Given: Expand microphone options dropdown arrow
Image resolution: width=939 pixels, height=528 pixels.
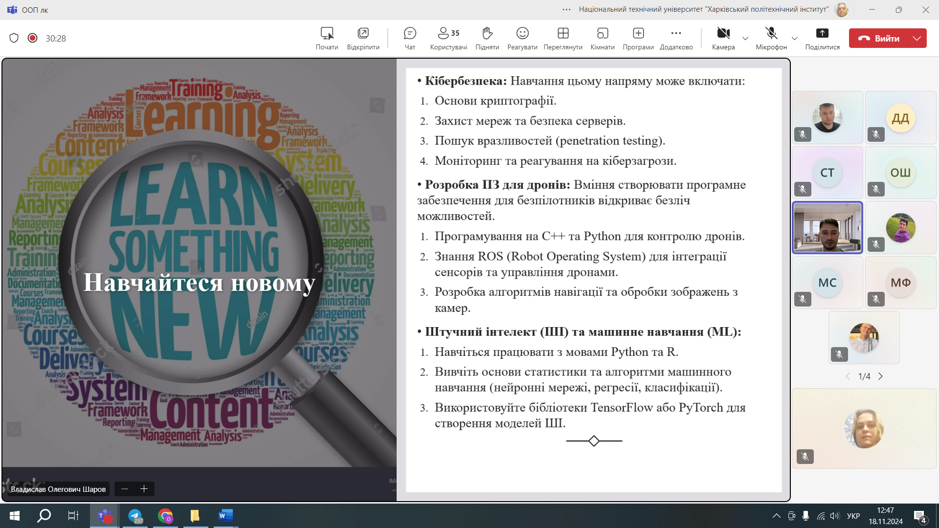Looking at the screenshot, I should click(794, 38).
